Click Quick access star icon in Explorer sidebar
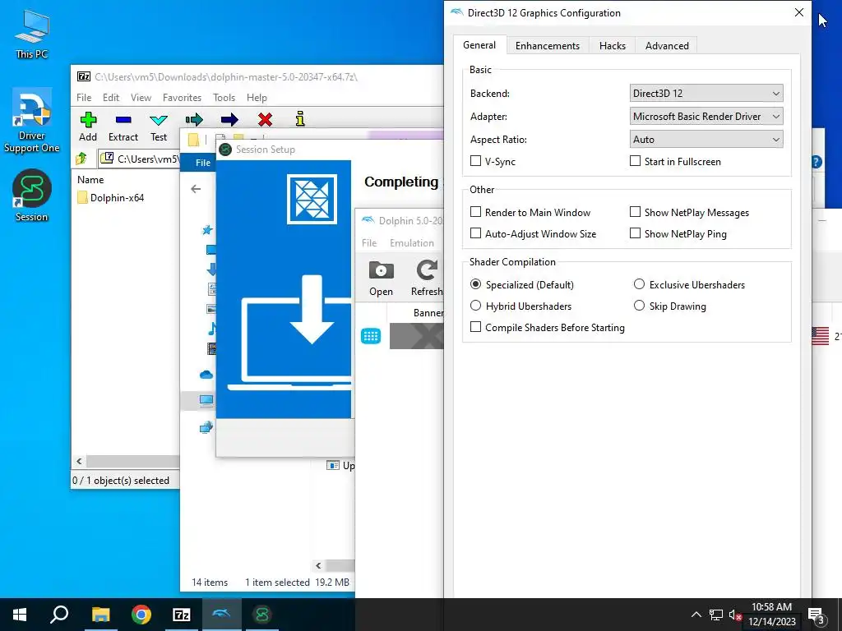The height and width of the screenshot is (631, 842). coord(207,230)
